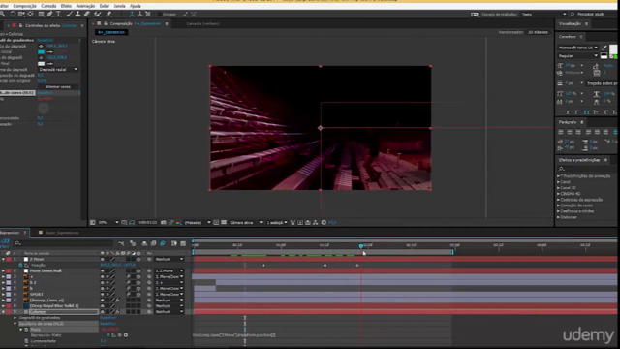Select the Brush tool
This screenshot has height=349, width=620.
70,14
